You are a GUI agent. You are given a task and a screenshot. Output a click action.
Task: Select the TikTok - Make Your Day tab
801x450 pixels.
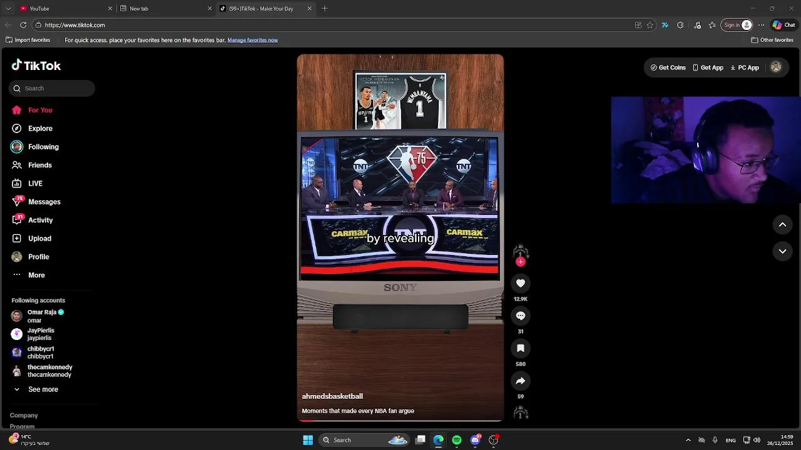tap(266, 9)
